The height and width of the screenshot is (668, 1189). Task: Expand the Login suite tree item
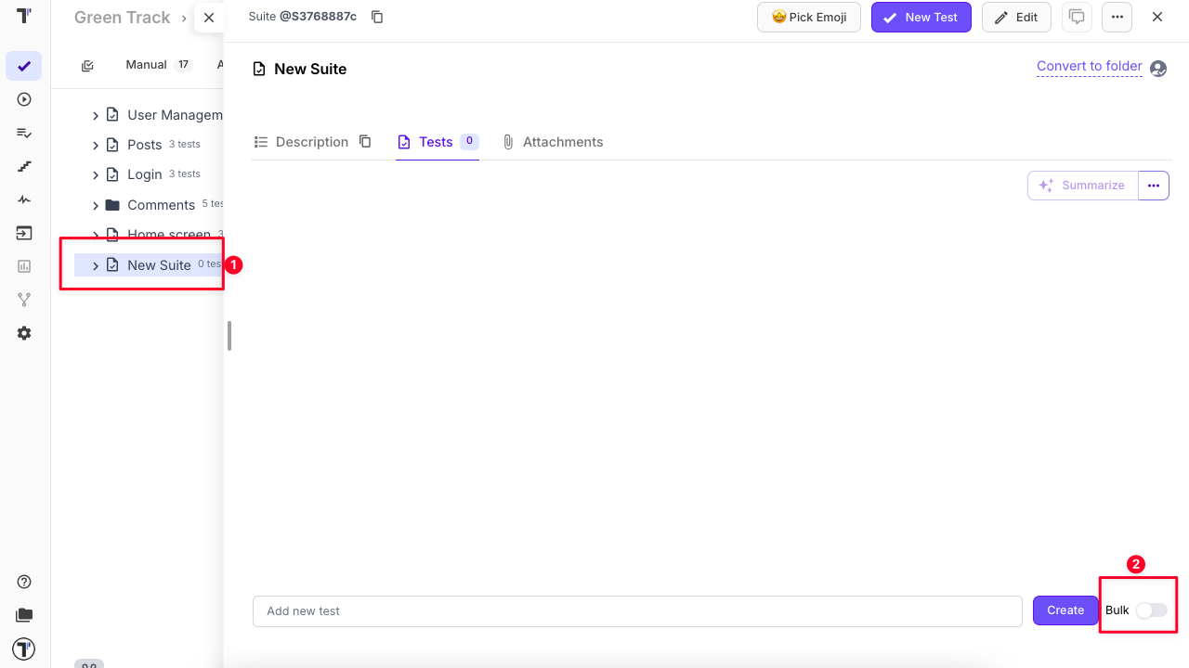click(95, 175)
